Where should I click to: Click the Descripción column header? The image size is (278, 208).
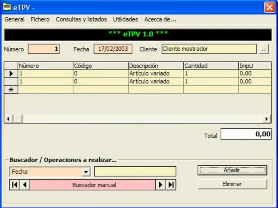[x=156, y=66]
